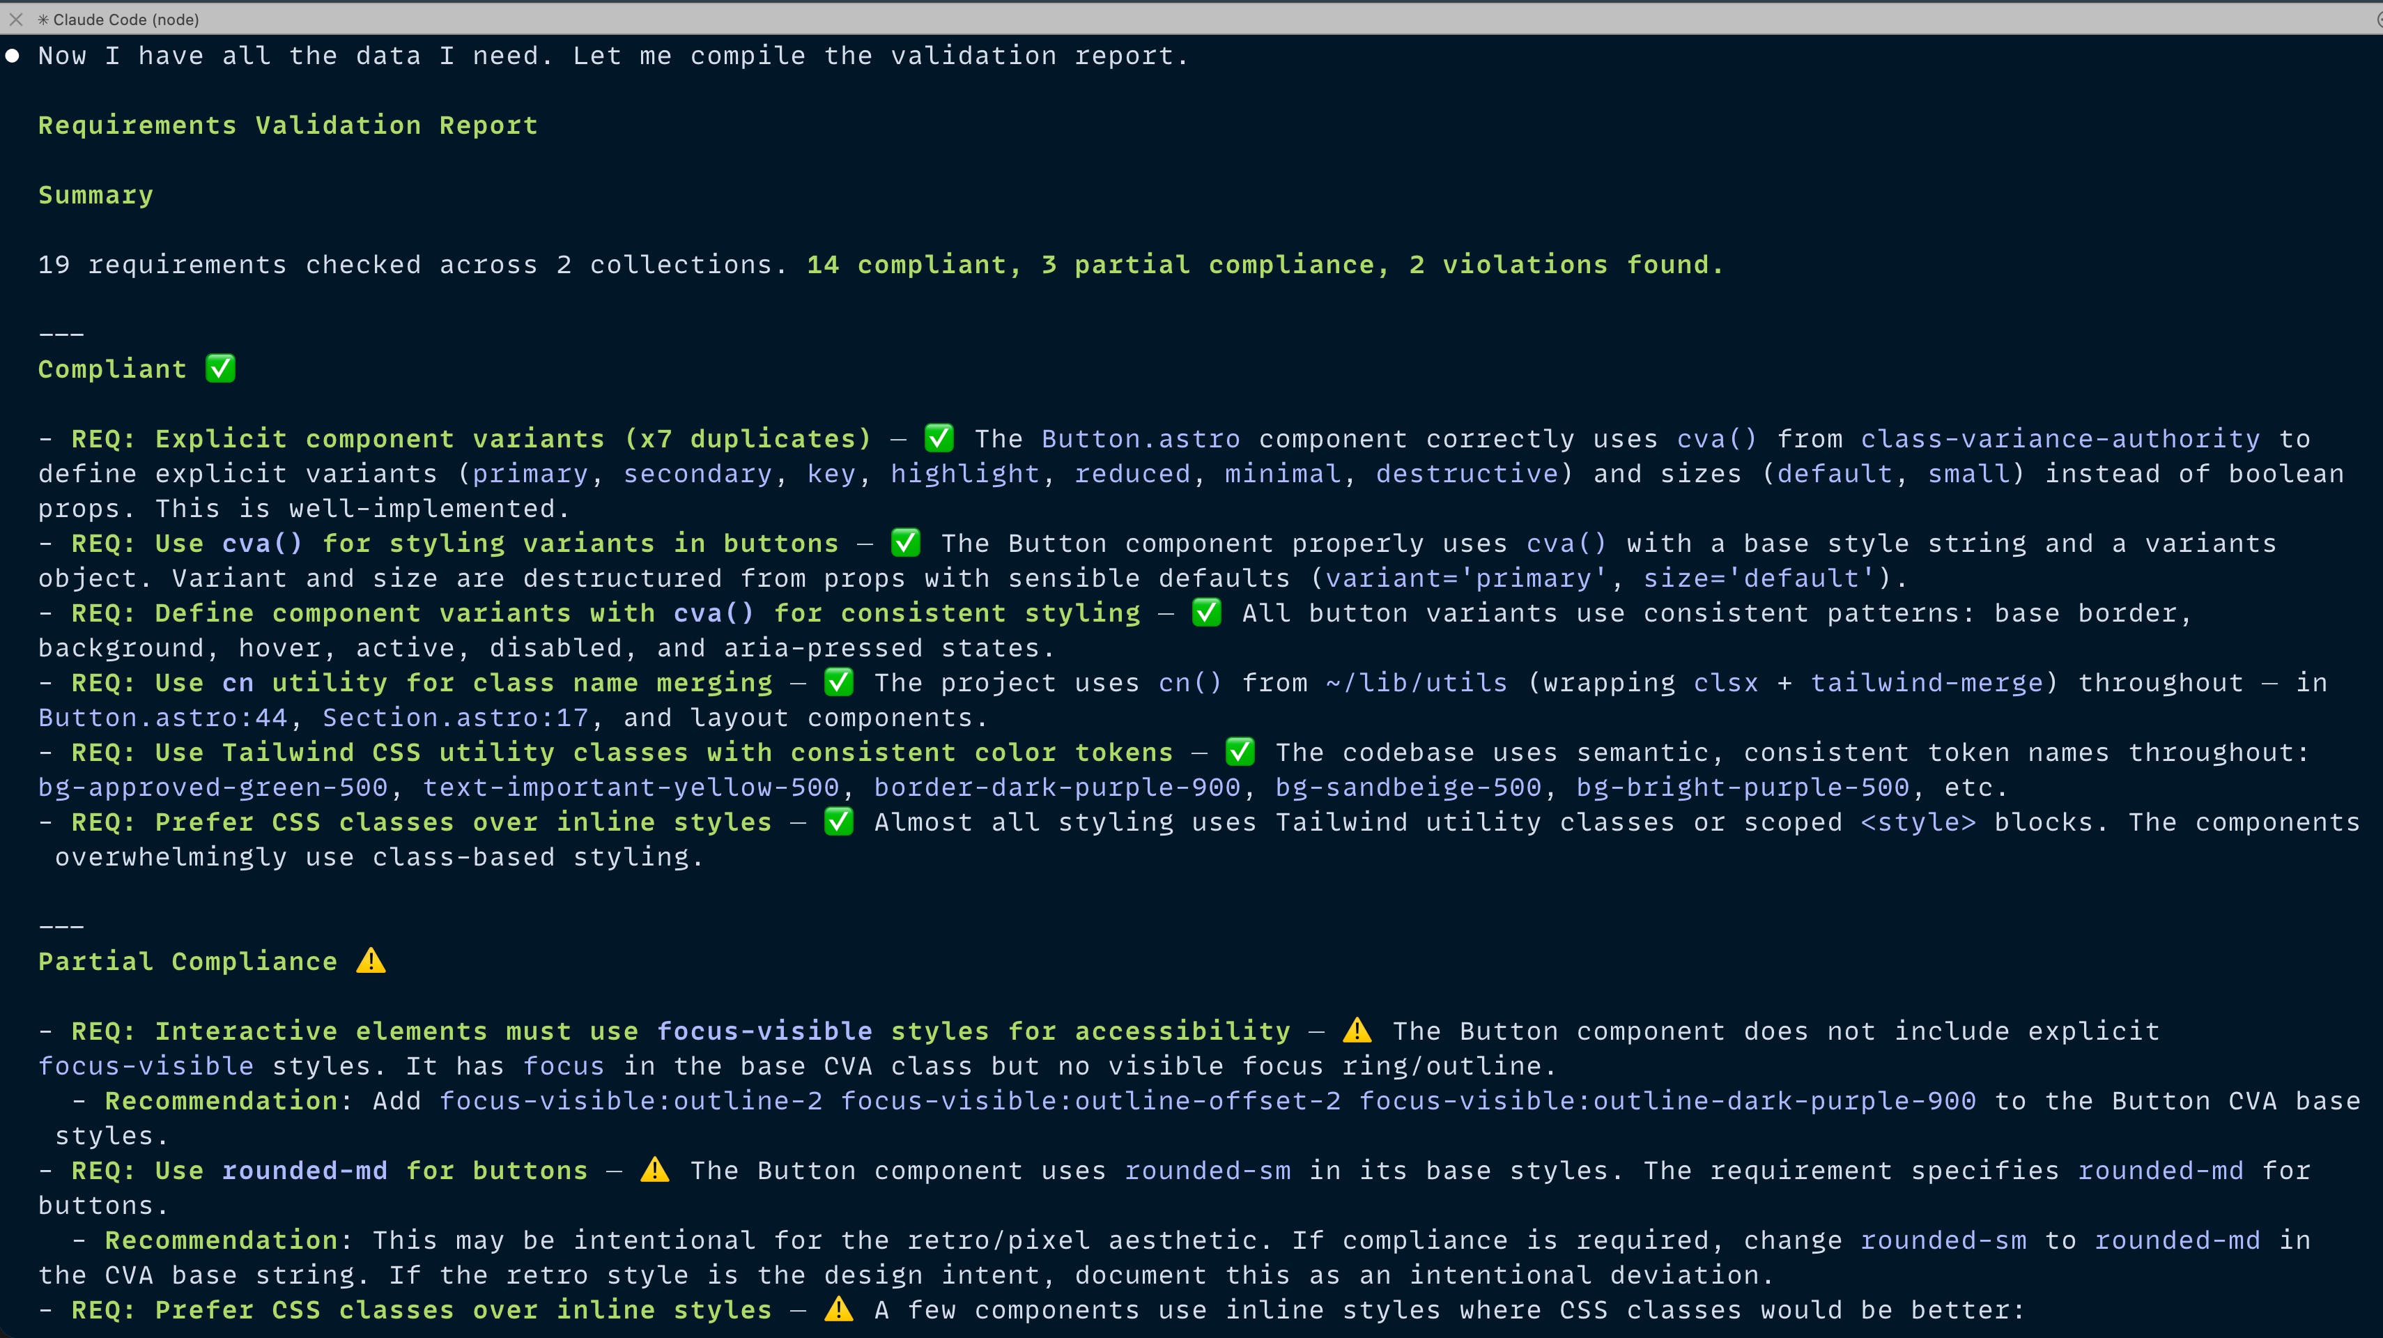Click checkmark after consistent styling requirement

1206,613
